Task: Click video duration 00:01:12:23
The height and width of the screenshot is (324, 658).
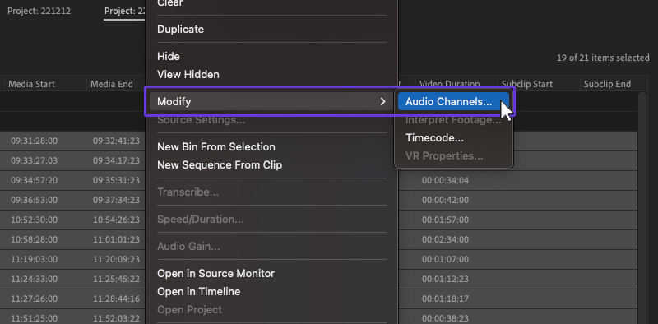Action: click(x=445, y=279)
